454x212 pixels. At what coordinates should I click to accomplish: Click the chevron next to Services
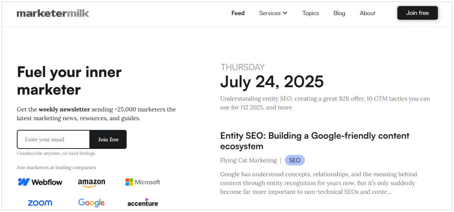point(285,13)
